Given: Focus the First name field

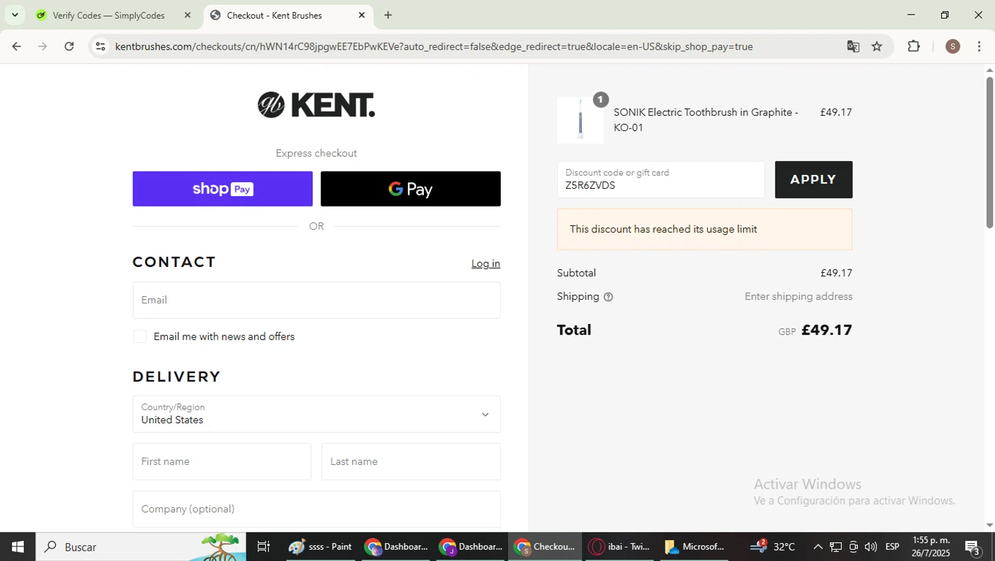Looking at the screenshot, I should point(222,462).
